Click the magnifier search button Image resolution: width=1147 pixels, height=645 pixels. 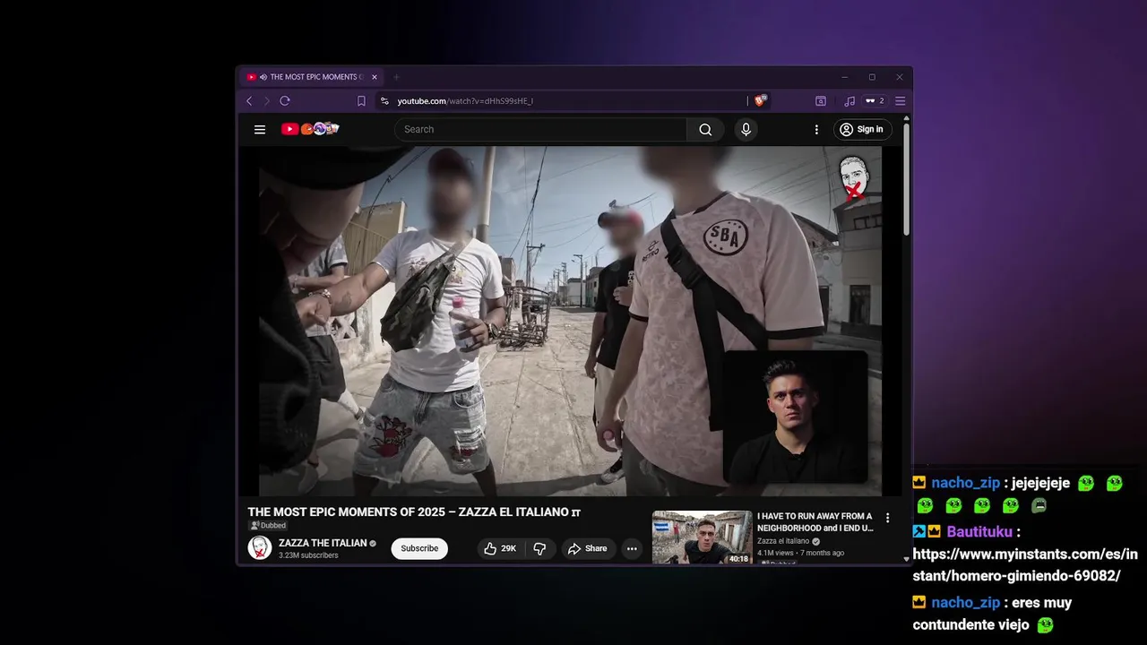pyautogui.click(x=705, y=129)
